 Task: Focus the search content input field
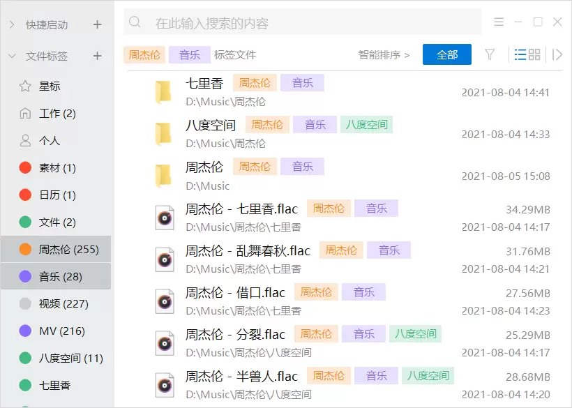pos(302,22)
